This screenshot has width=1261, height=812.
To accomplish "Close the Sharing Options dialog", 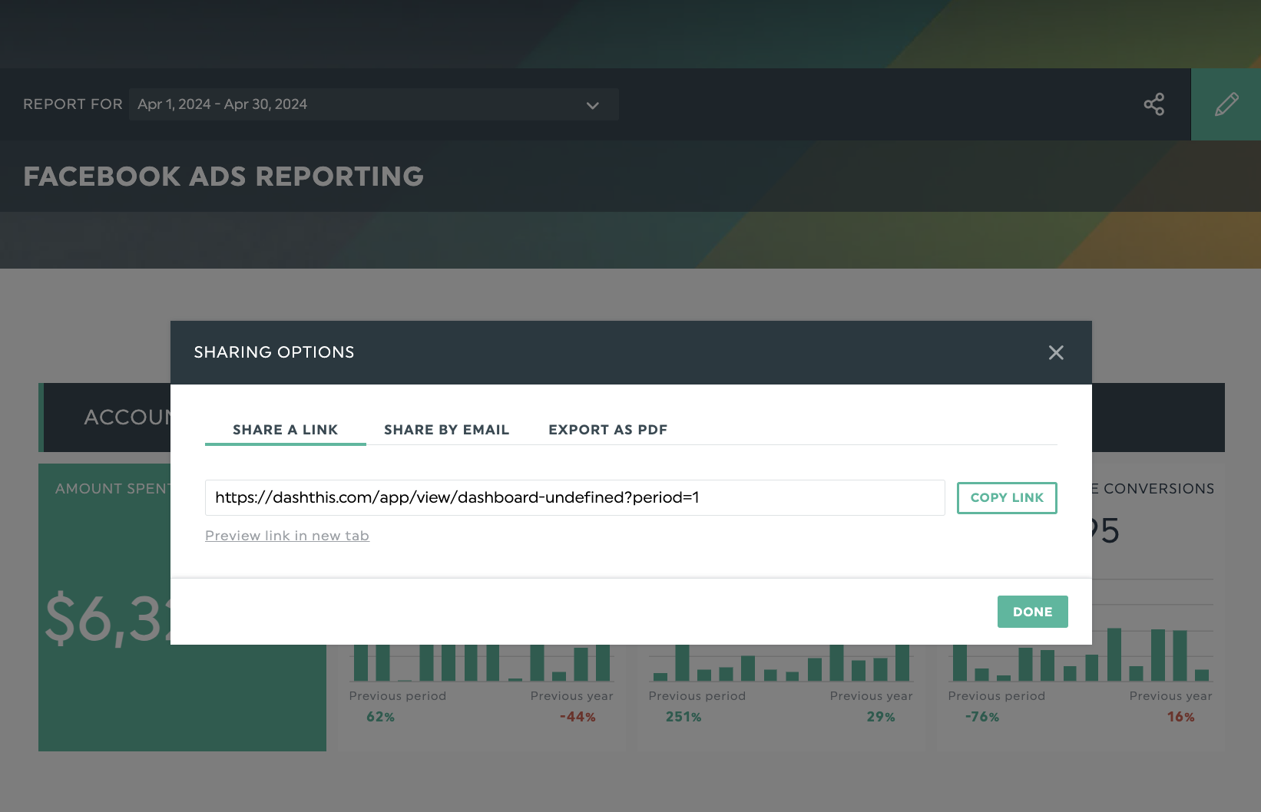I will (1056, 352).
